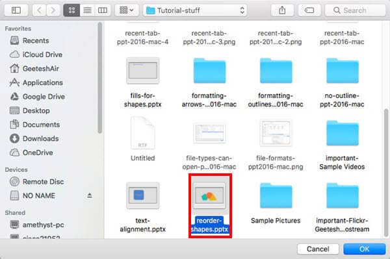
Task: Switch to list view
Action: 87,10
